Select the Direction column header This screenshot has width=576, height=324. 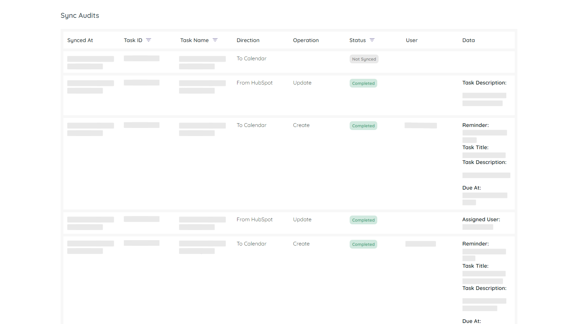pyautogui.click(x=248, y=40)
